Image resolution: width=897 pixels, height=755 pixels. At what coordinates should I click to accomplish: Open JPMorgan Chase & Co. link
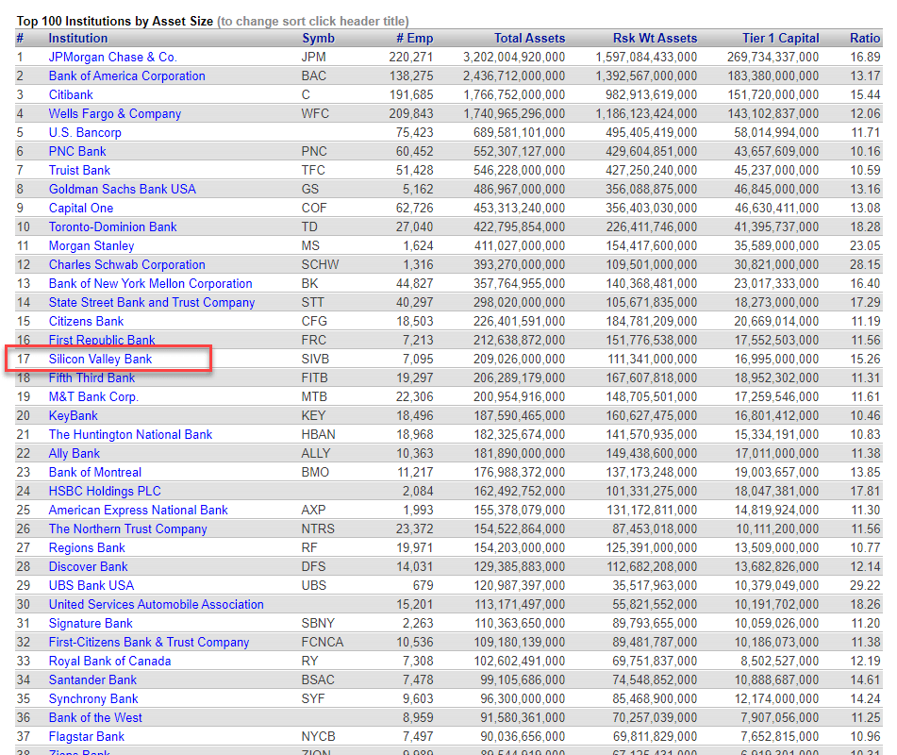coord(112,58)
